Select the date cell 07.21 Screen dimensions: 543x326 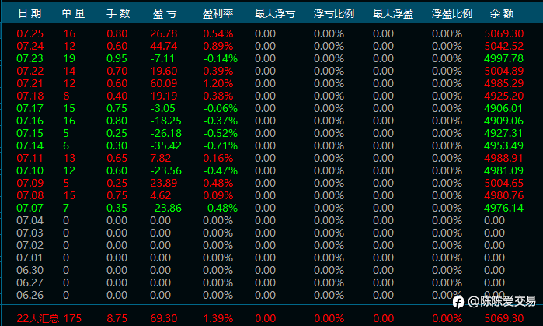click(30, 83)
